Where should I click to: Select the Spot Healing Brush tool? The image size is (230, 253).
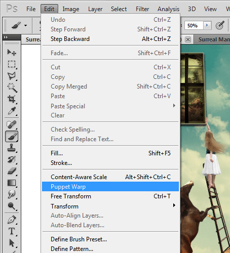12,124
